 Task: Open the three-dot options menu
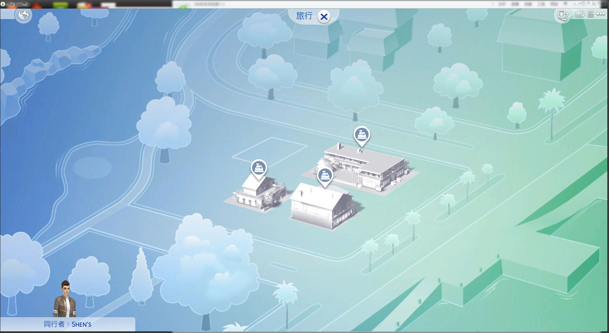(x=600, y=14)
